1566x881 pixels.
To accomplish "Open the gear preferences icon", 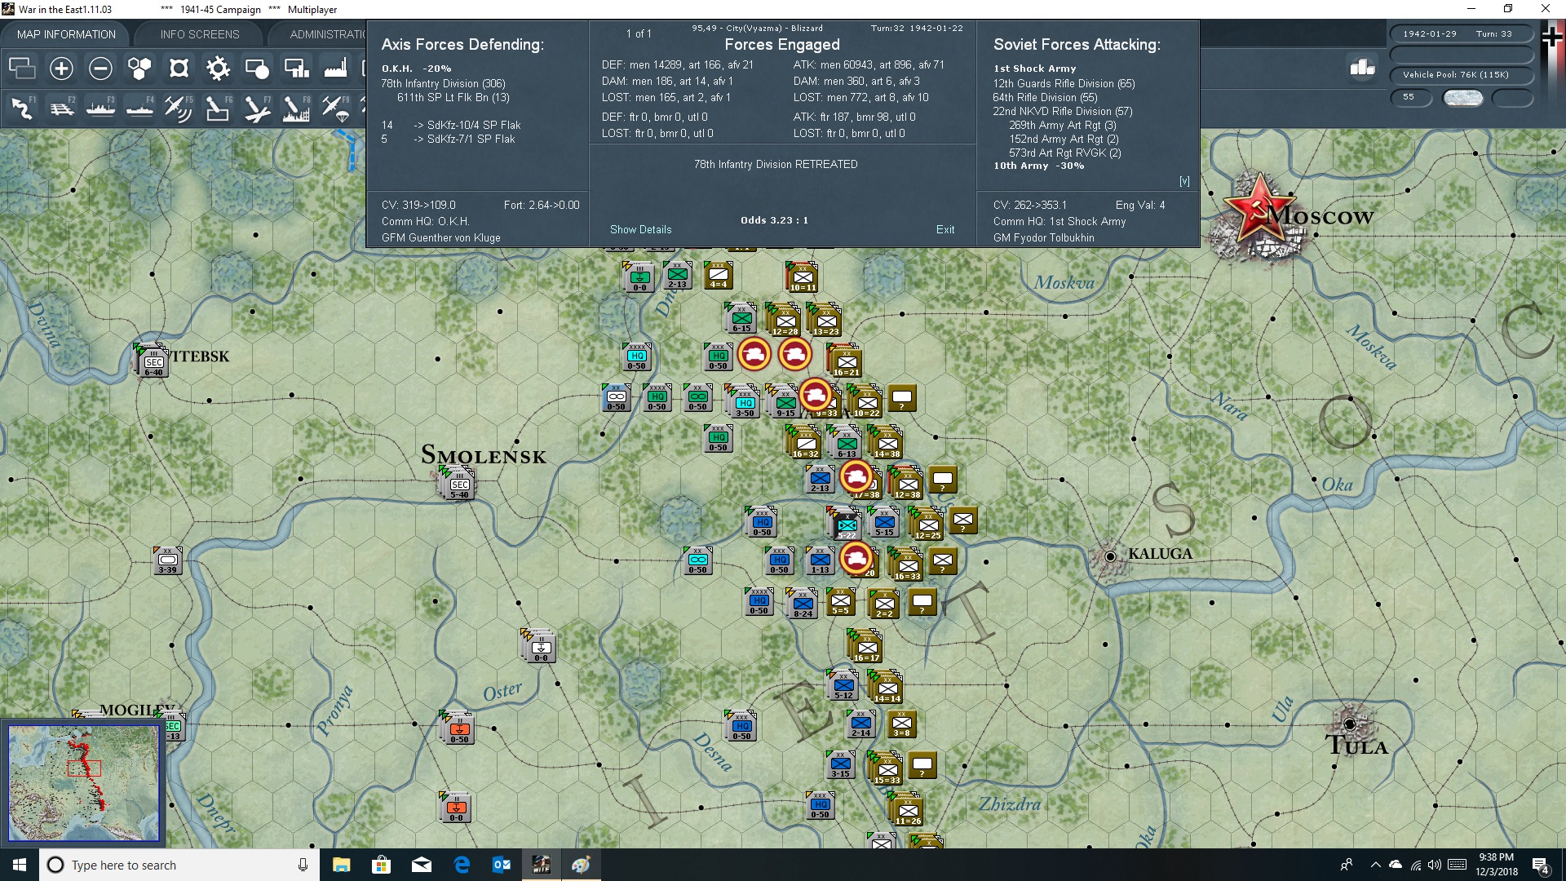I will click(x=218, y=69).
